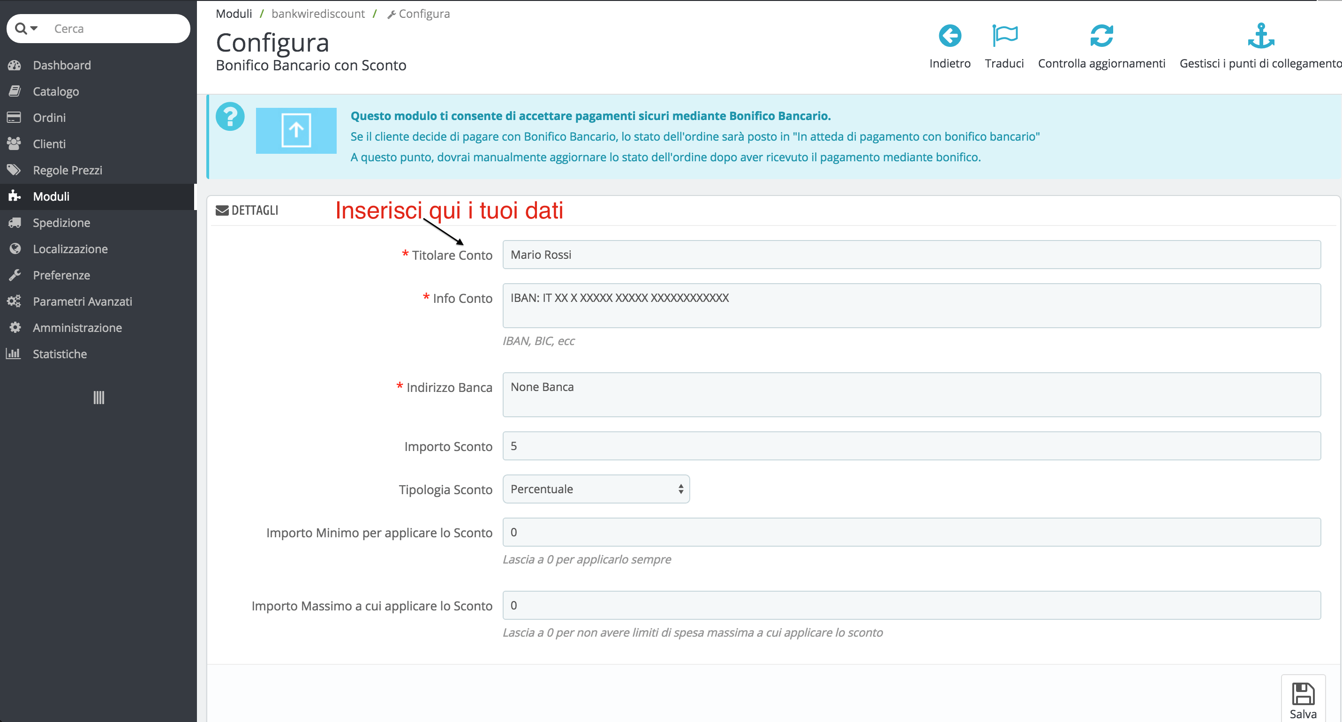
Task: Click the 'Lascia a 0 per applicarlo sempre' hint
Action: pyautogui.click(x=587, y=559)
